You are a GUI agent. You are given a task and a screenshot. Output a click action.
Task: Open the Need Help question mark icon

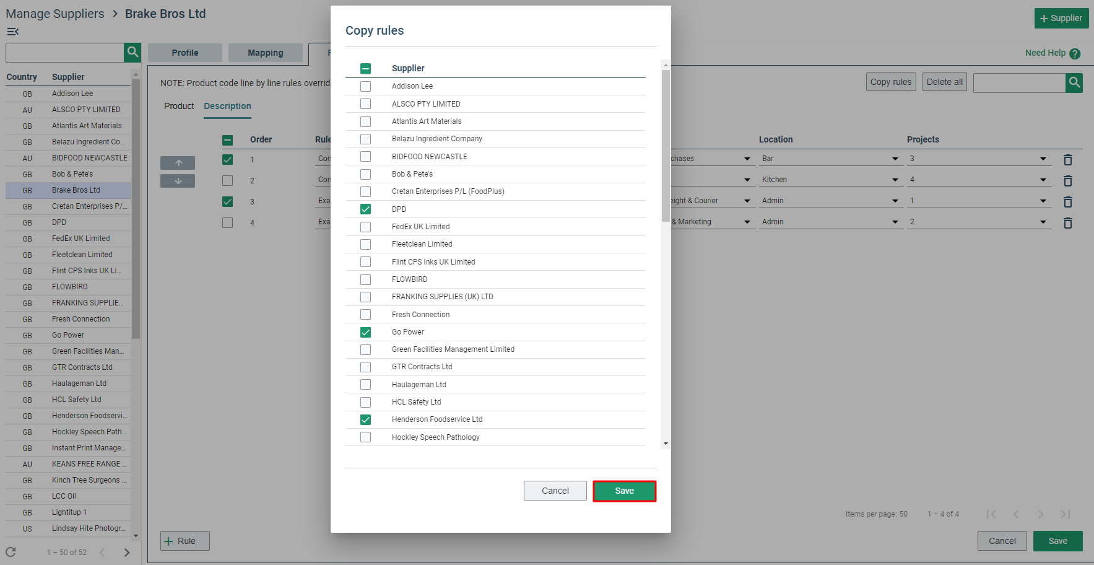click(1075, 54)
